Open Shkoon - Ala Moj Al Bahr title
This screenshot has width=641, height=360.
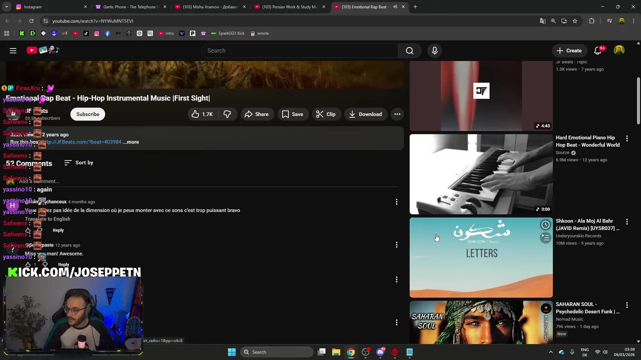[587, 224]
